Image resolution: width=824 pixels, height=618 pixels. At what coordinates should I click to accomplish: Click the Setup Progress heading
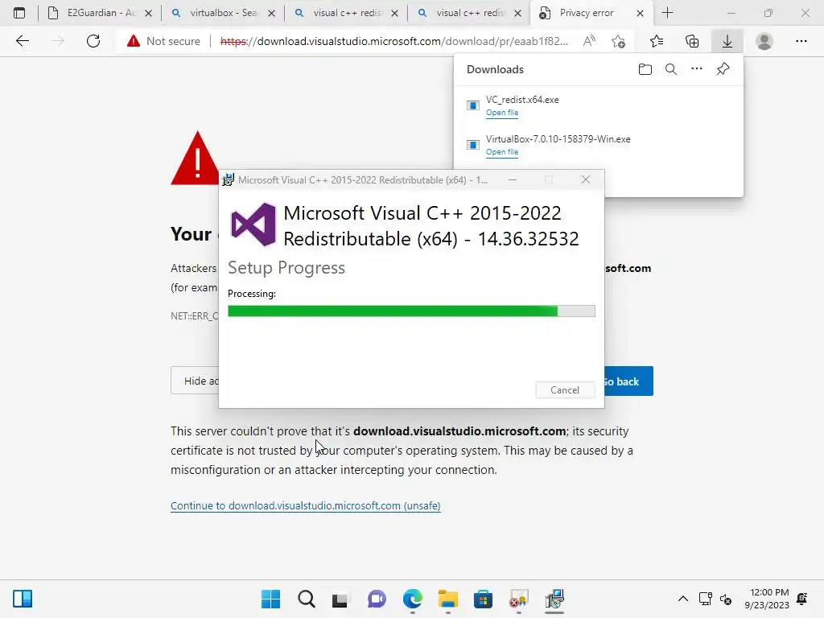286,267
